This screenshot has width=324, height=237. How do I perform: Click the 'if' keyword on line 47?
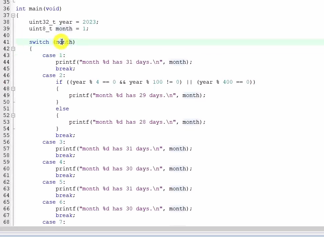pos(59,82)
